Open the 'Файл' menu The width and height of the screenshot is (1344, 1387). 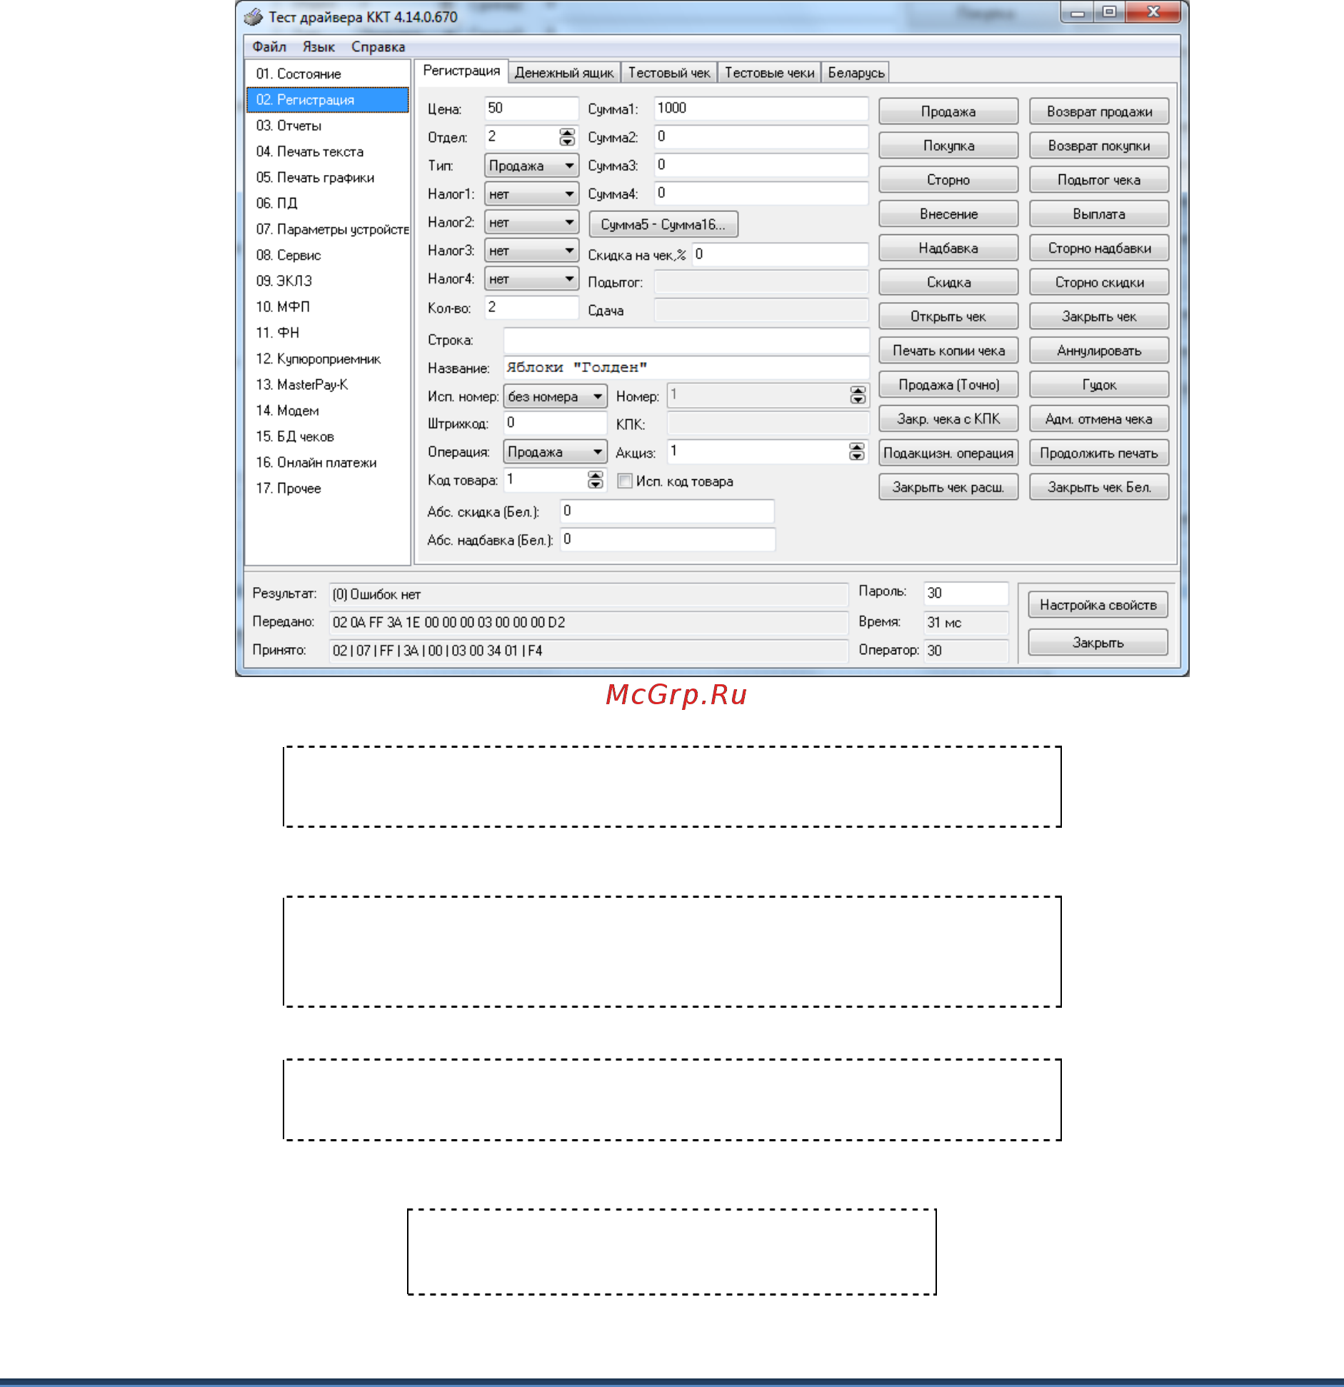pos(269,47)
